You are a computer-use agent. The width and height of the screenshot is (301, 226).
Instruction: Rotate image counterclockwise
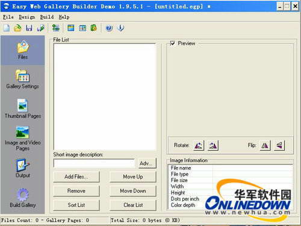(199, 145)
